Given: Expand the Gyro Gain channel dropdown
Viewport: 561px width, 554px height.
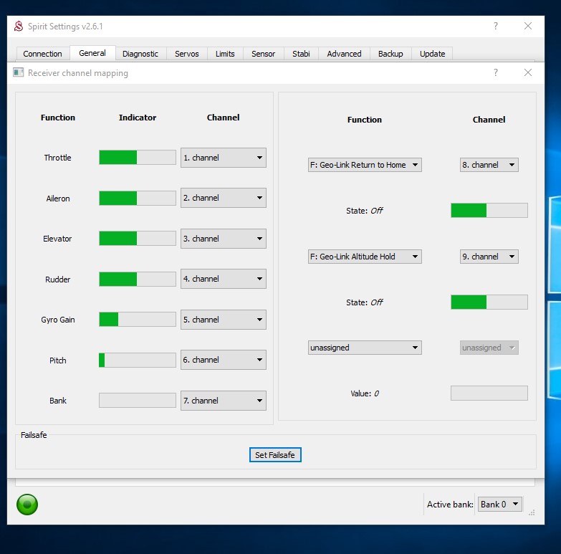Looking at the screenshot, I should point(223,320).
